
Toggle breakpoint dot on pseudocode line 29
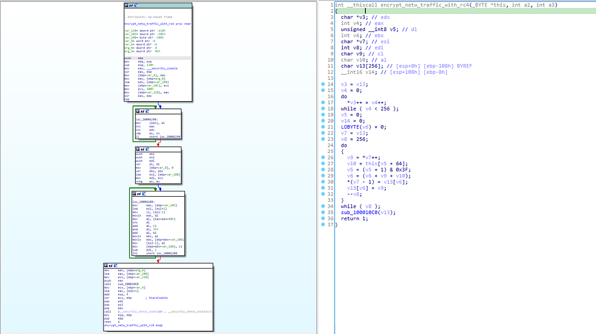pos(323,176)
